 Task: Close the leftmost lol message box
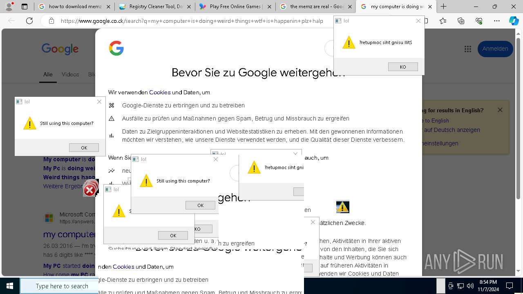[x=99, y=102]
